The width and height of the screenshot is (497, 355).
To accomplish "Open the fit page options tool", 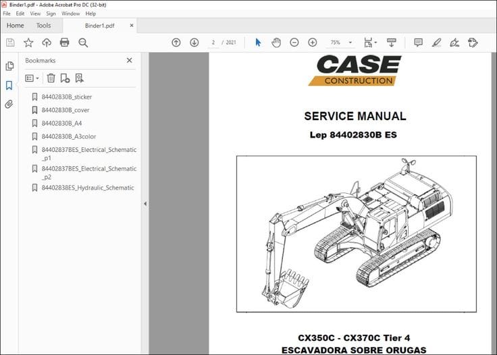I will click(x=368, y=43).
